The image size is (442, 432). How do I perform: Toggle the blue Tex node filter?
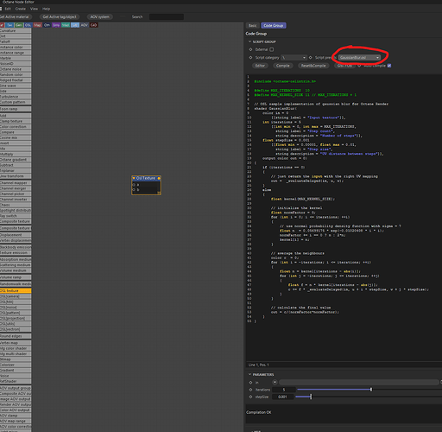tap(9, 25)
